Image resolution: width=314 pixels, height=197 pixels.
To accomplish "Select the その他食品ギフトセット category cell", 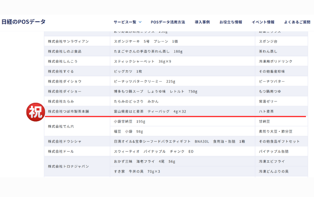I will coord(281,141).
